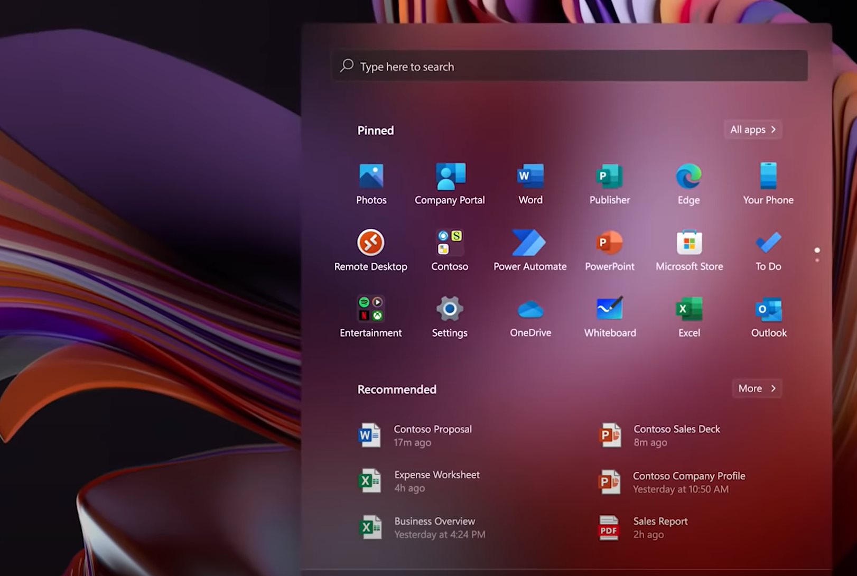Open the Contoso app folder

pyautogui.click(x=450, y=250)
